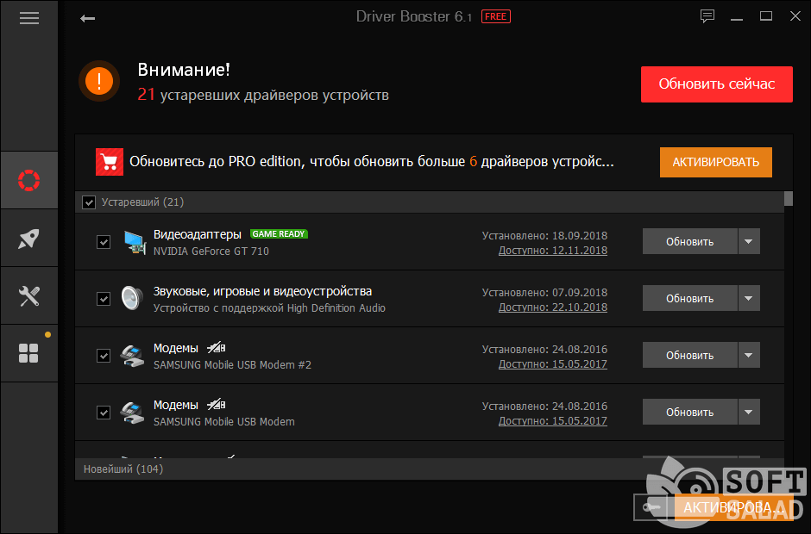Maximize the Driver Booster window

766,16
